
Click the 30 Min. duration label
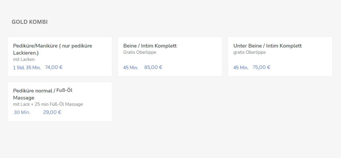click(22, 112)
